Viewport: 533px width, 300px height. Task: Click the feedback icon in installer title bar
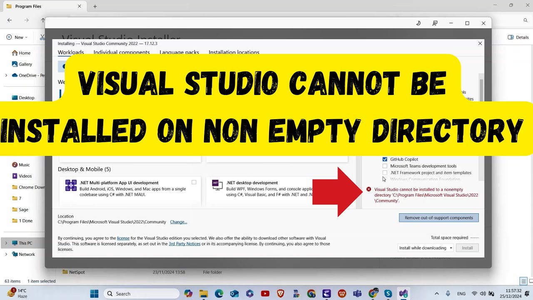point(435,23)
